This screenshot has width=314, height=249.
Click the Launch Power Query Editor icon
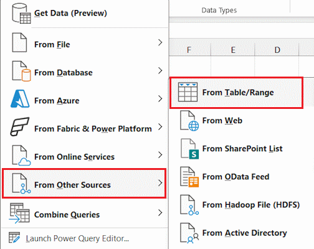14,238
